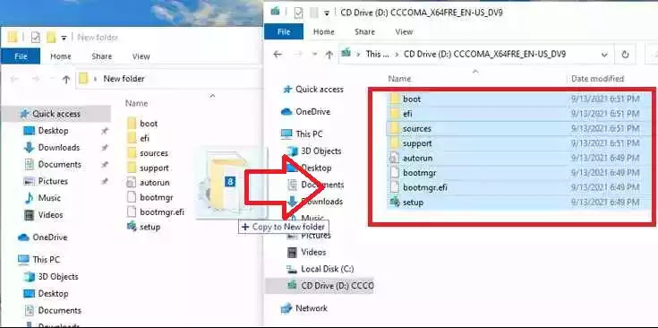Open View tab in CD Drive window
Image resolution: width=658 pixels, height=328 pixels.
click(404, 31)
